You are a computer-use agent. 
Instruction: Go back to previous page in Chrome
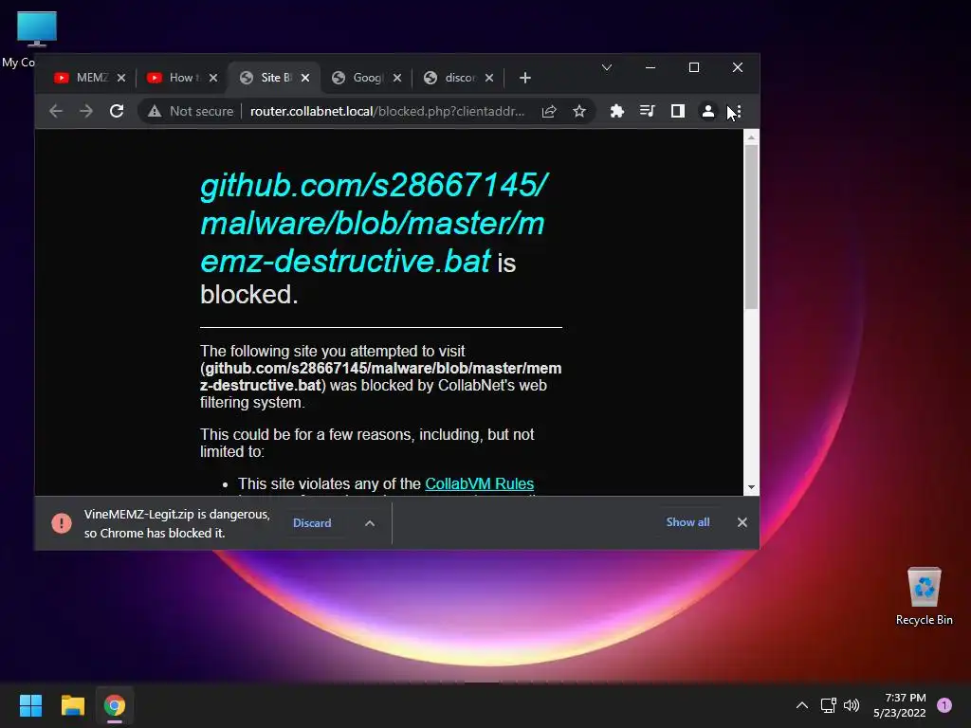pos(56,112)
